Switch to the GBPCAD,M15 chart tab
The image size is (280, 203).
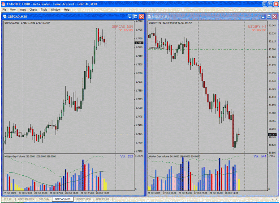(26, 199)
